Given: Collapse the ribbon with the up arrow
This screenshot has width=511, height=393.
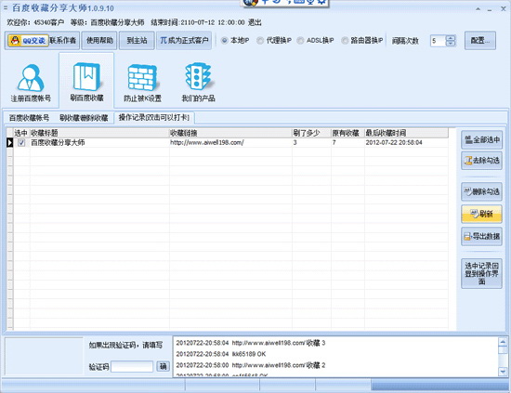Looking at the screenshot, I should pos(478,9).
